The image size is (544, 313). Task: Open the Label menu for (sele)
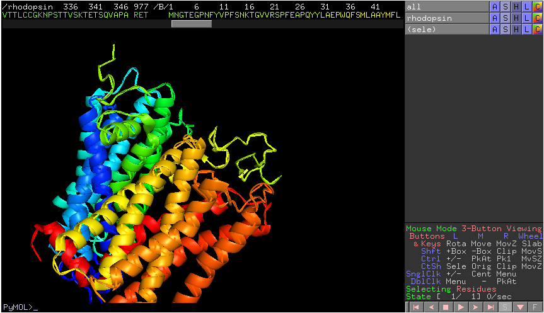tap(527, 30)
